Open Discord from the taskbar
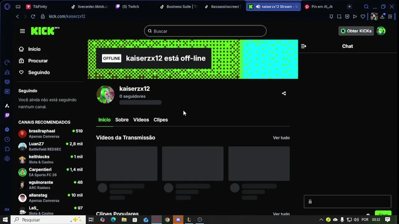Screen dimensions: 399x224 tap(178, 220)
